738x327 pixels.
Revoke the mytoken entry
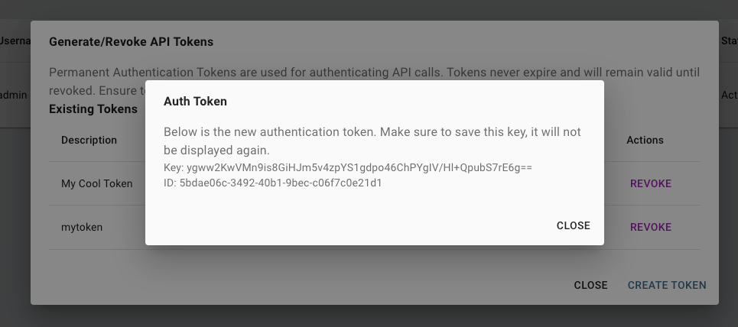(650, 227)
